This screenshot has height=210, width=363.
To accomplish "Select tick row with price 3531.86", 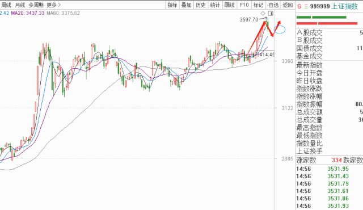I will (330, 199).
